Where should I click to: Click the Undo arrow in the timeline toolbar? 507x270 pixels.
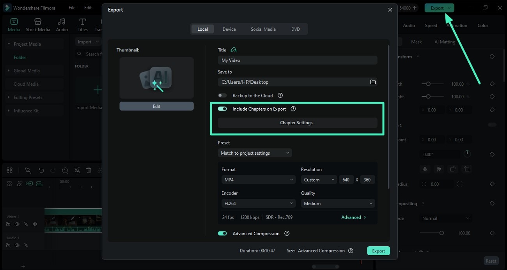41,170
